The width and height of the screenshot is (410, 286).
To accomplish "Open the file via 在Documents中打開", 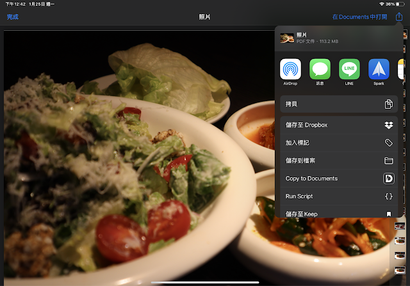I will pyautogui.click(x=359, y=17).
